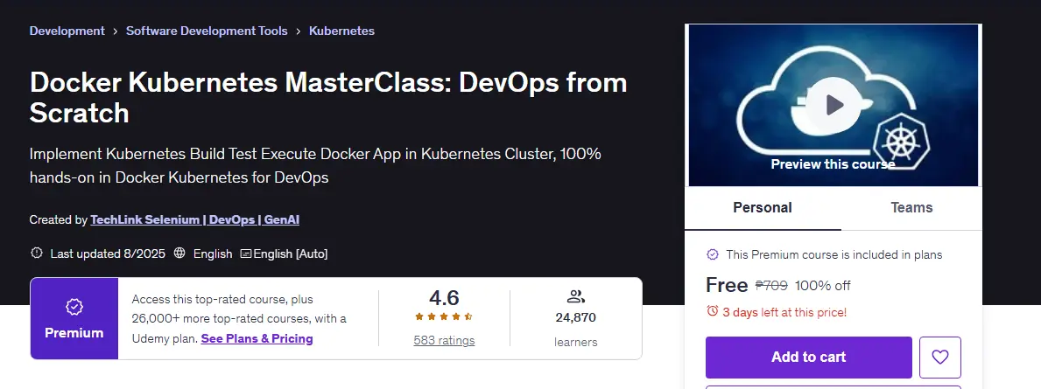Click the course preview thumbnail
The height and width of the screenshot is (389, 1041).
834,106
